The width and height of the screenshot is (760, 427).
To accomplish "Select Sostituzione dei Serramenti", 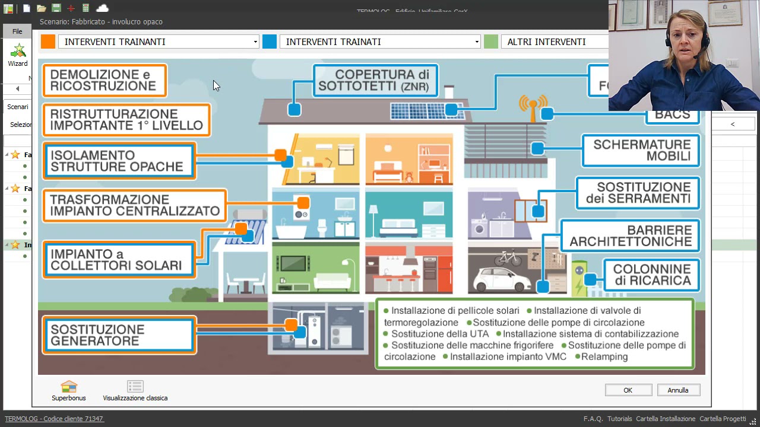I will click(x=638, y=193).
